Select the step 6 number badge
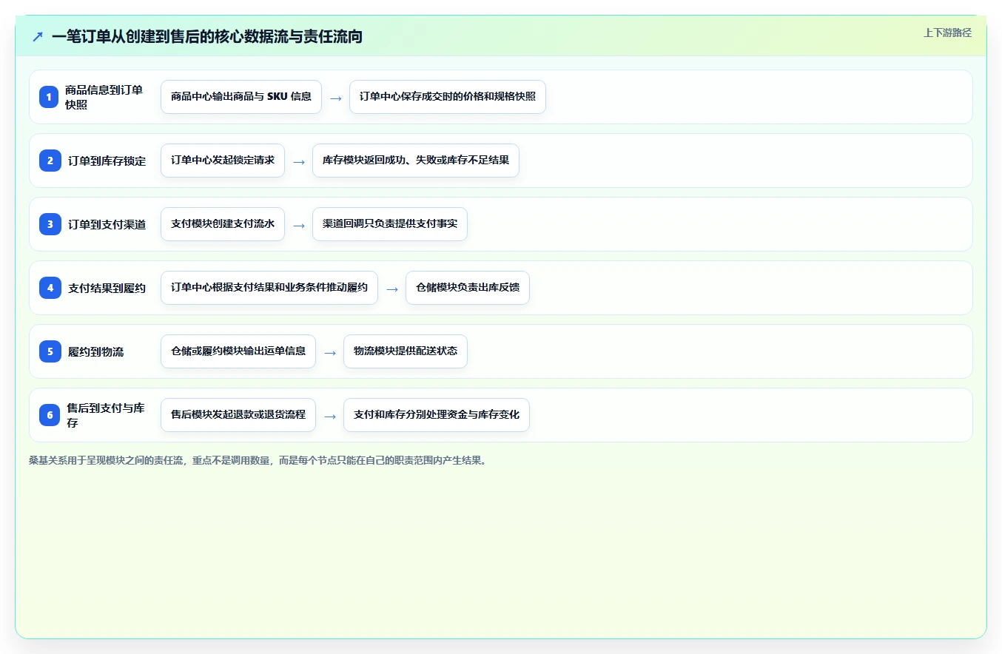 pos(50,415)
